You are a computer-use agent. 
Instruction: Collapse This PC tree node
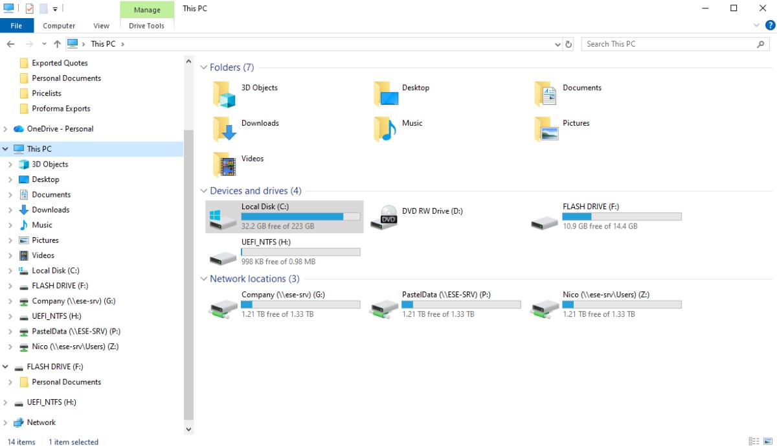click(6, 149)
